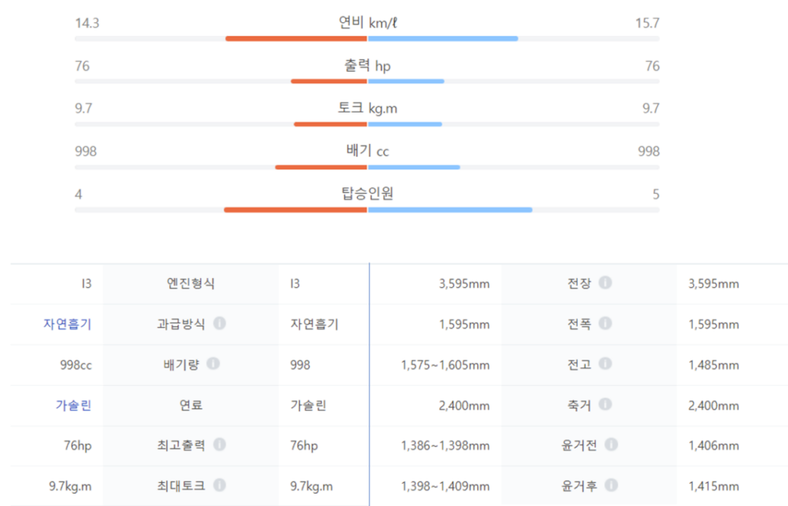Screen dimensions: 788x506
Task: Select the 엔진형식 row label
Action: [191, 283]
